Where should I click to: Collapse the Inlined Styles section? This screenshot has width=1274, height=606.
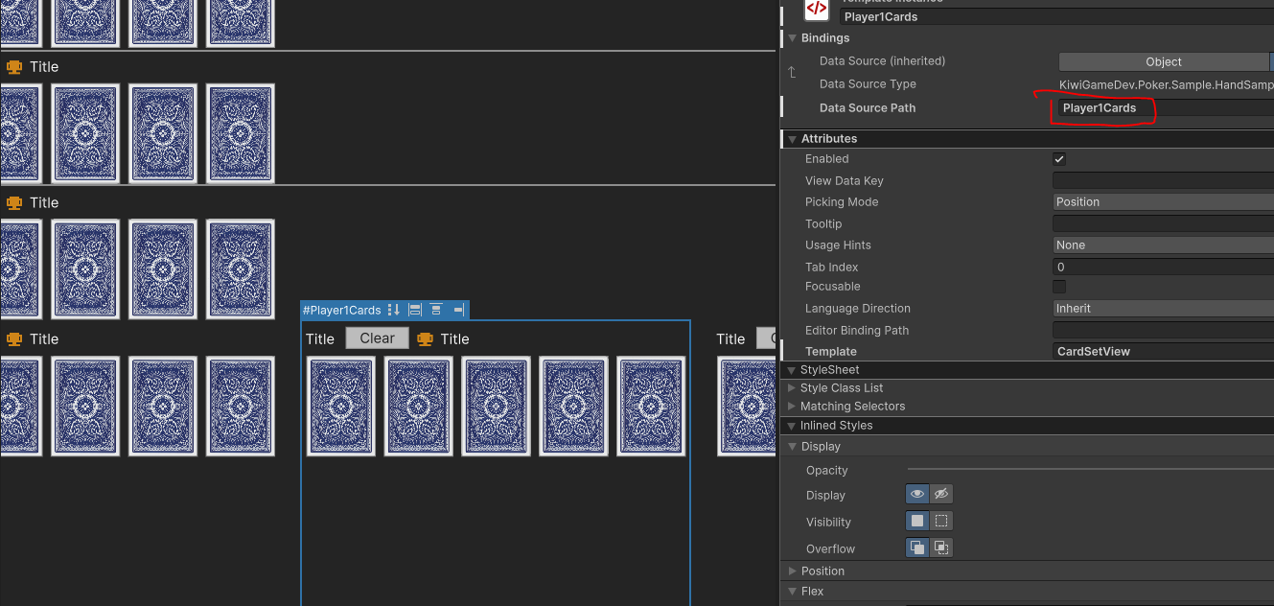790,425
